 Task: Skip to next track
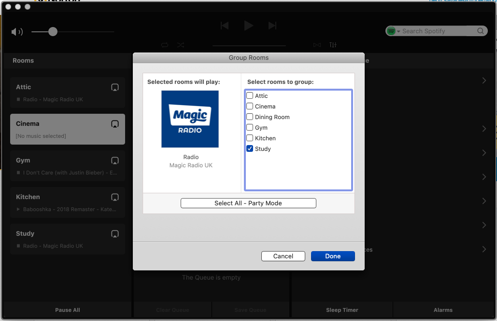(x=272, y=26)
